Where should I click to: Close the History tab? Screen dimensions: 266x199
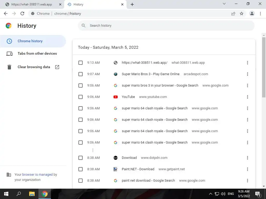click(x=122, y=4)
